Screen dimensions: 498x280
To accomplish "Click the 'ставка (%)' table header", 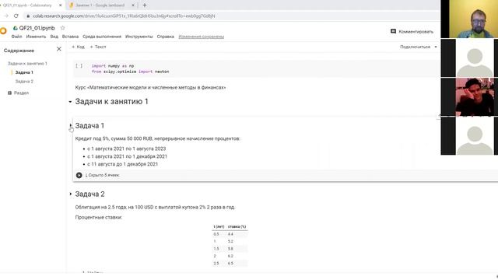I will pyautogui.click(x=237, y=226).
